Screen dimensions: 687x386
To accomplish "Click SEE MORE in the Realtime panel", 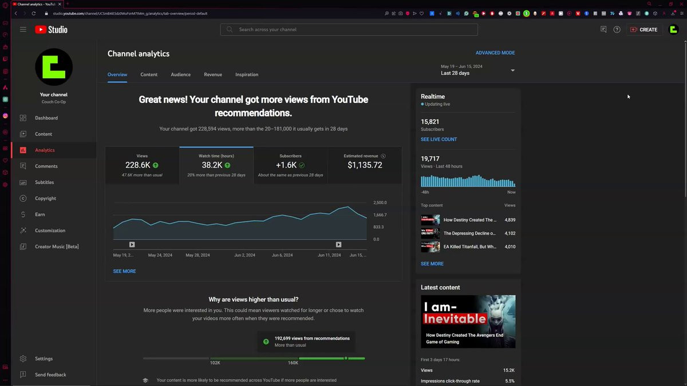I will [x=432, y=264].
